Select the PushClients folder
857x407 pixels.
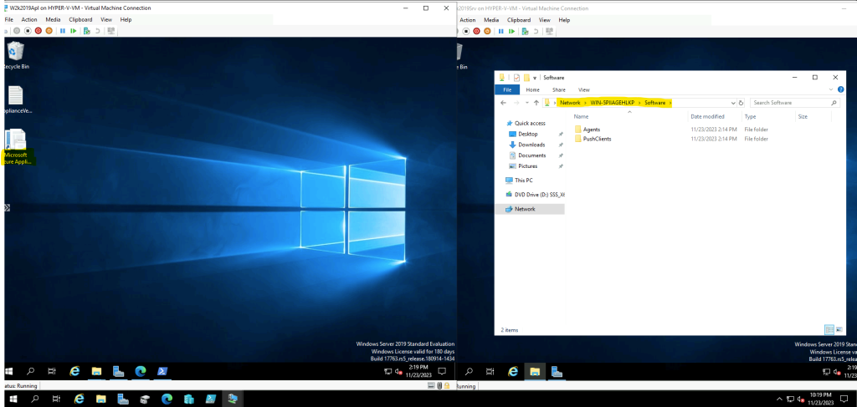pyautogui.click(x=593, y=139)
